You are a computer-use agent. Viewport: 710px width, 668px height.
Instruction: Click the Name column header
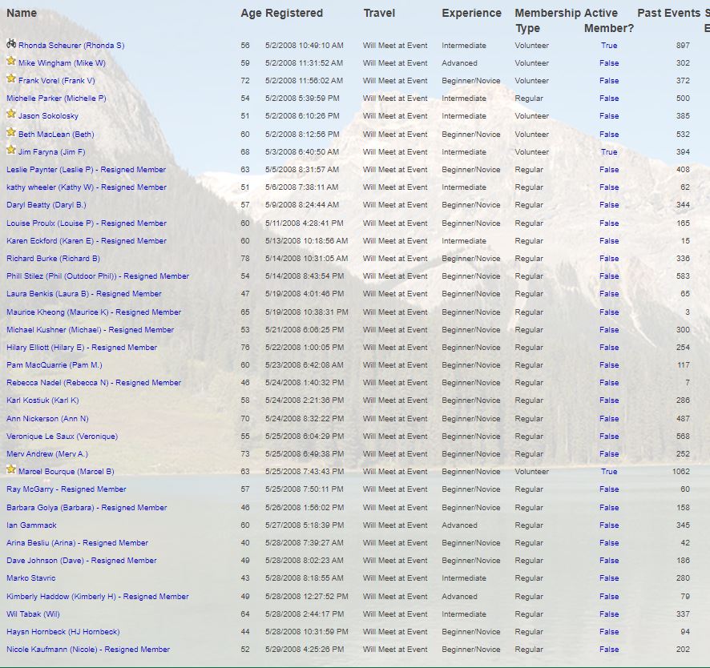pyautogui.click(x=22, y=13)
